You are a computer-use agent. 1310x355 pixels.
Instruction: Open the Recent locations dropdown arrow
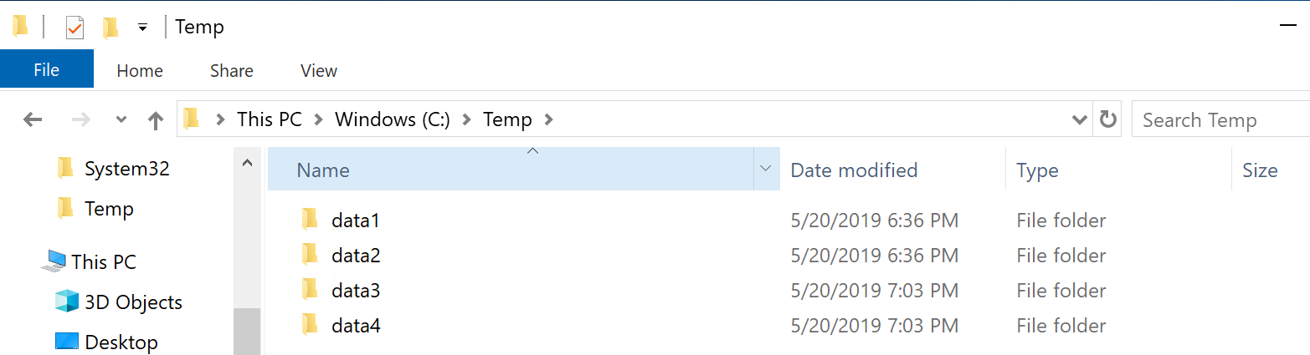tap(121, 120)
